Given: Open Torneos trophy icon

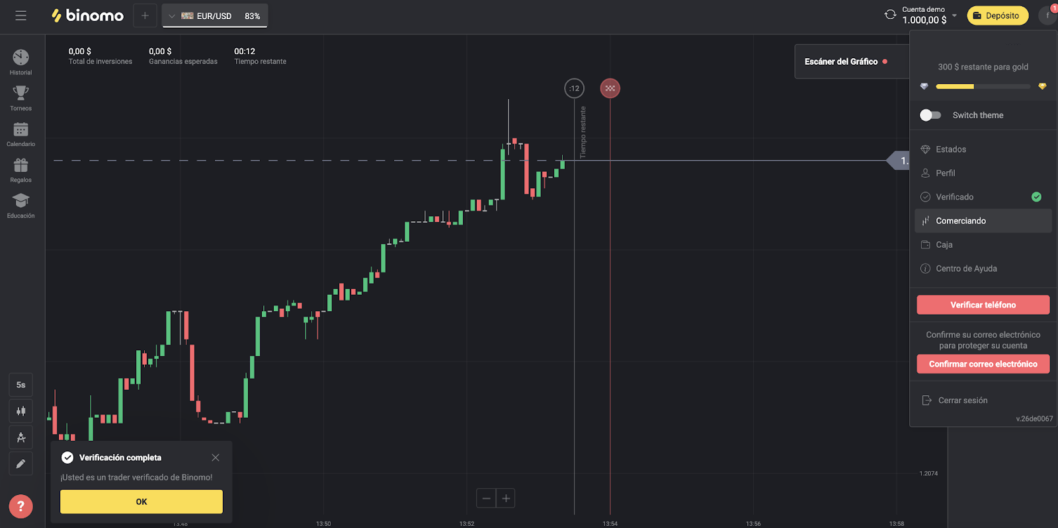Looking at the screenshot, I should coord(20,94).
